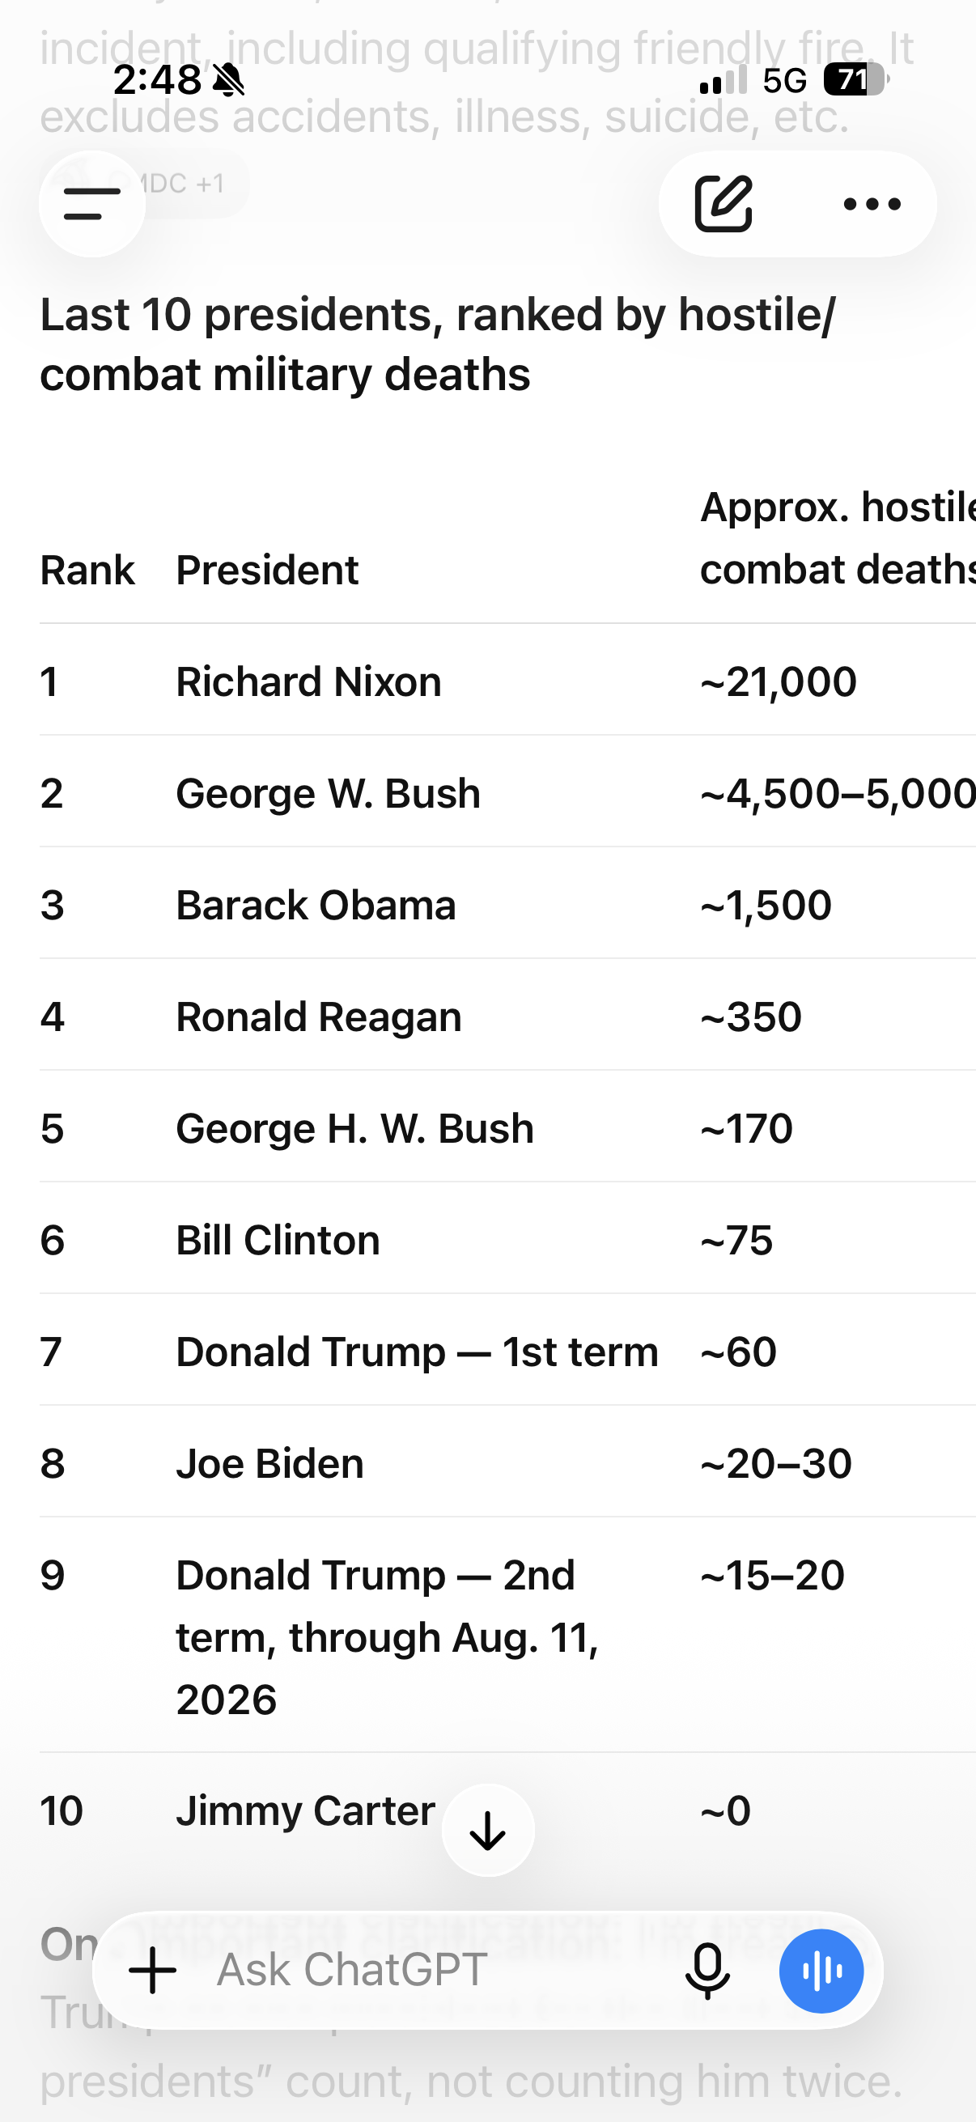
Task: Open the sidebar hamburger menu
Action: click(91, 203)
